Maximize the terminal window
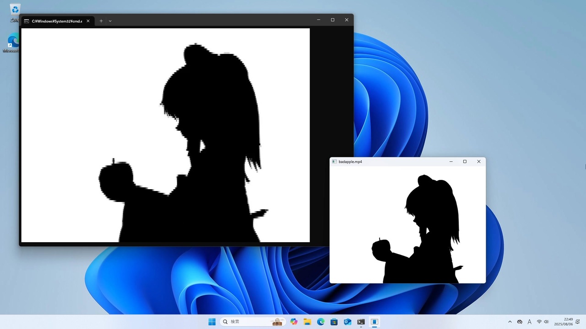Screen dimensions: 586x329 (332, 20)
